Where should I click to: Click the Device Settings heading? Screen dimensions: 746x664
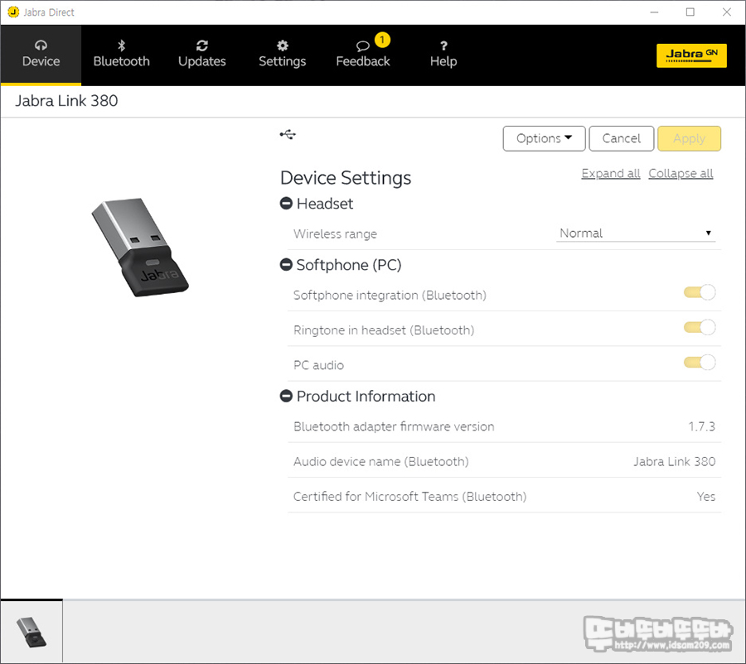pyautogui.click(x=346, y=178)
